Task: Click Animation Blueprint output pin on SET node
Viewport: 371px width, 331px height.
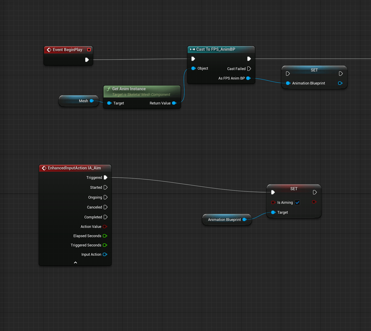Action: tap(340, 83)
